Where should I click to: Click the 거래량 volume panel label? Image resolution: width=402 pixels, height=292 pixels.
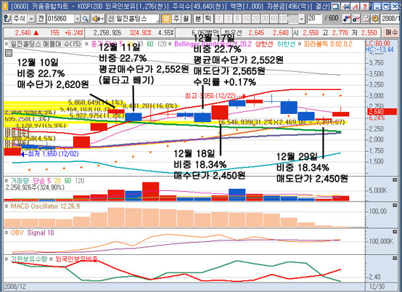(20, 181)
